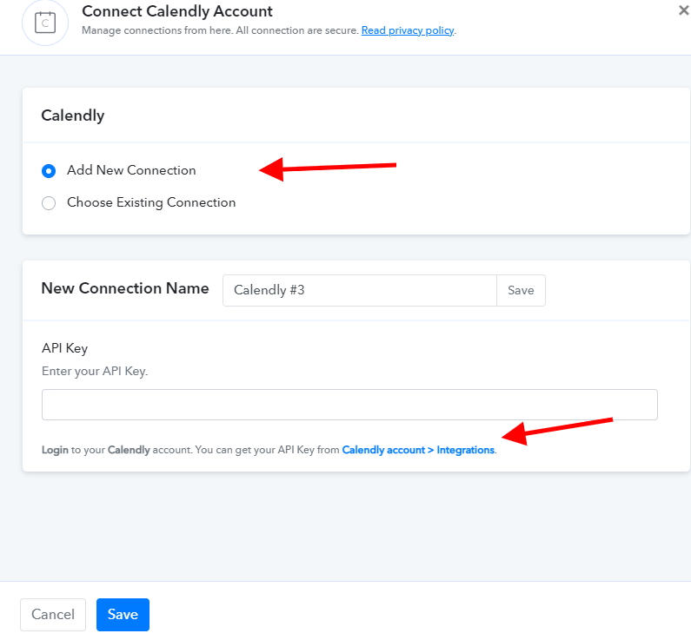Click the bold Login word in help text
Image resolution: width=691 pixels, height=640 pixels.
pos(55,450)
